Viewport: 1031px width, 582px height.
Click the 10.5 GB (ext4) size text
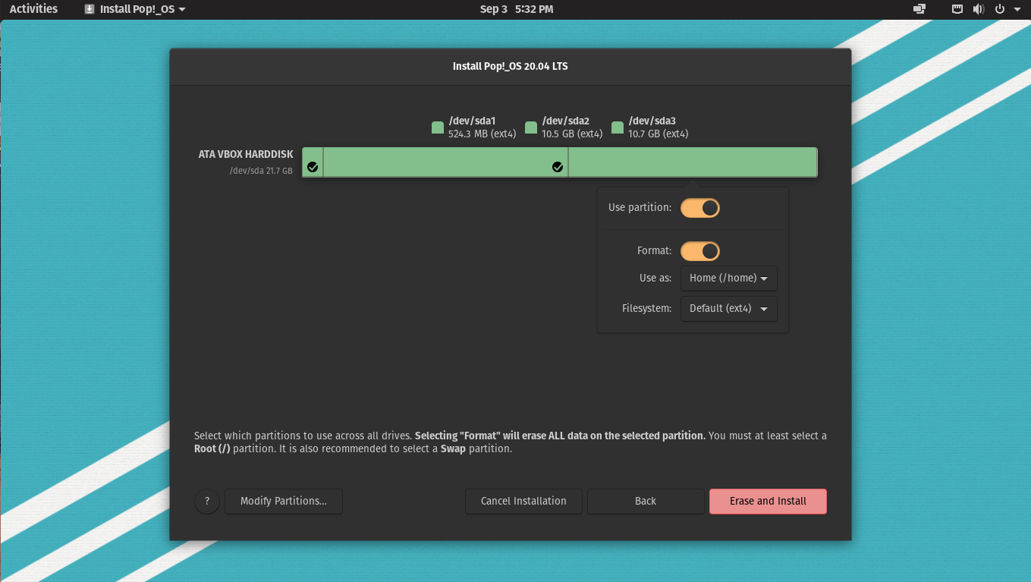(x=572, y=134)
